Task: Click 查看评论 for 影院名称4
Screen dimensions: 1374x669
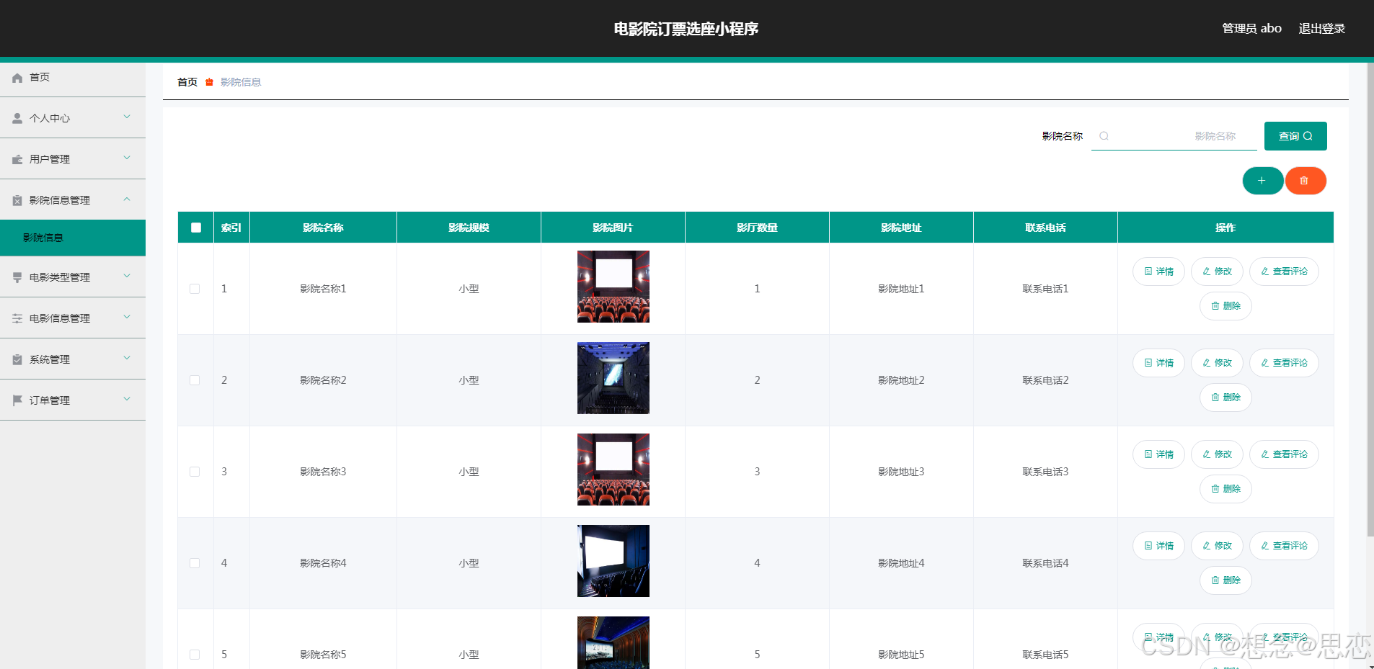Action: (x=1284, y=546)
